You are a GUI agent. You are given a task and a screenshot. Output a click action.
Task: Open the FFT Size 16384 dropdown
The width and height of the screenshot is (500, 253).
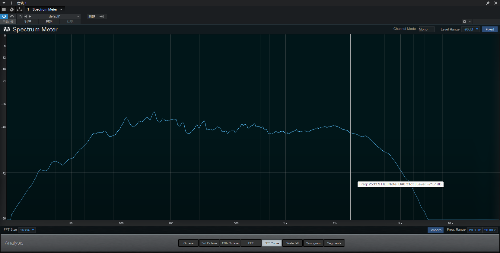click(27, 230)
